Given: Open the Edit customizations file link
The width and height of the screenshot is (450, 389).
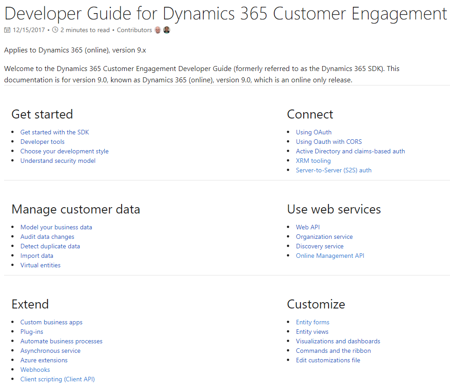Looking at the screenshot, I should (x=328, y=360).
